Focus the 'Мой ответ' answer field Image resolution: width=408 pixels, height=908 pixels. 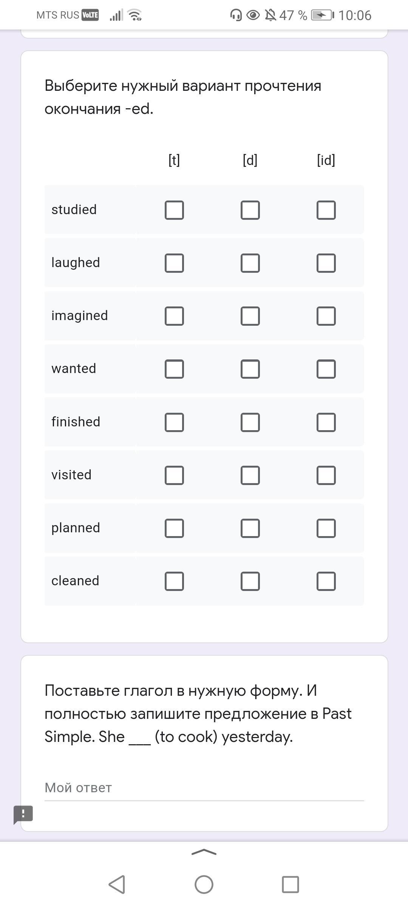pyautogui.click(x=204, y=788)
